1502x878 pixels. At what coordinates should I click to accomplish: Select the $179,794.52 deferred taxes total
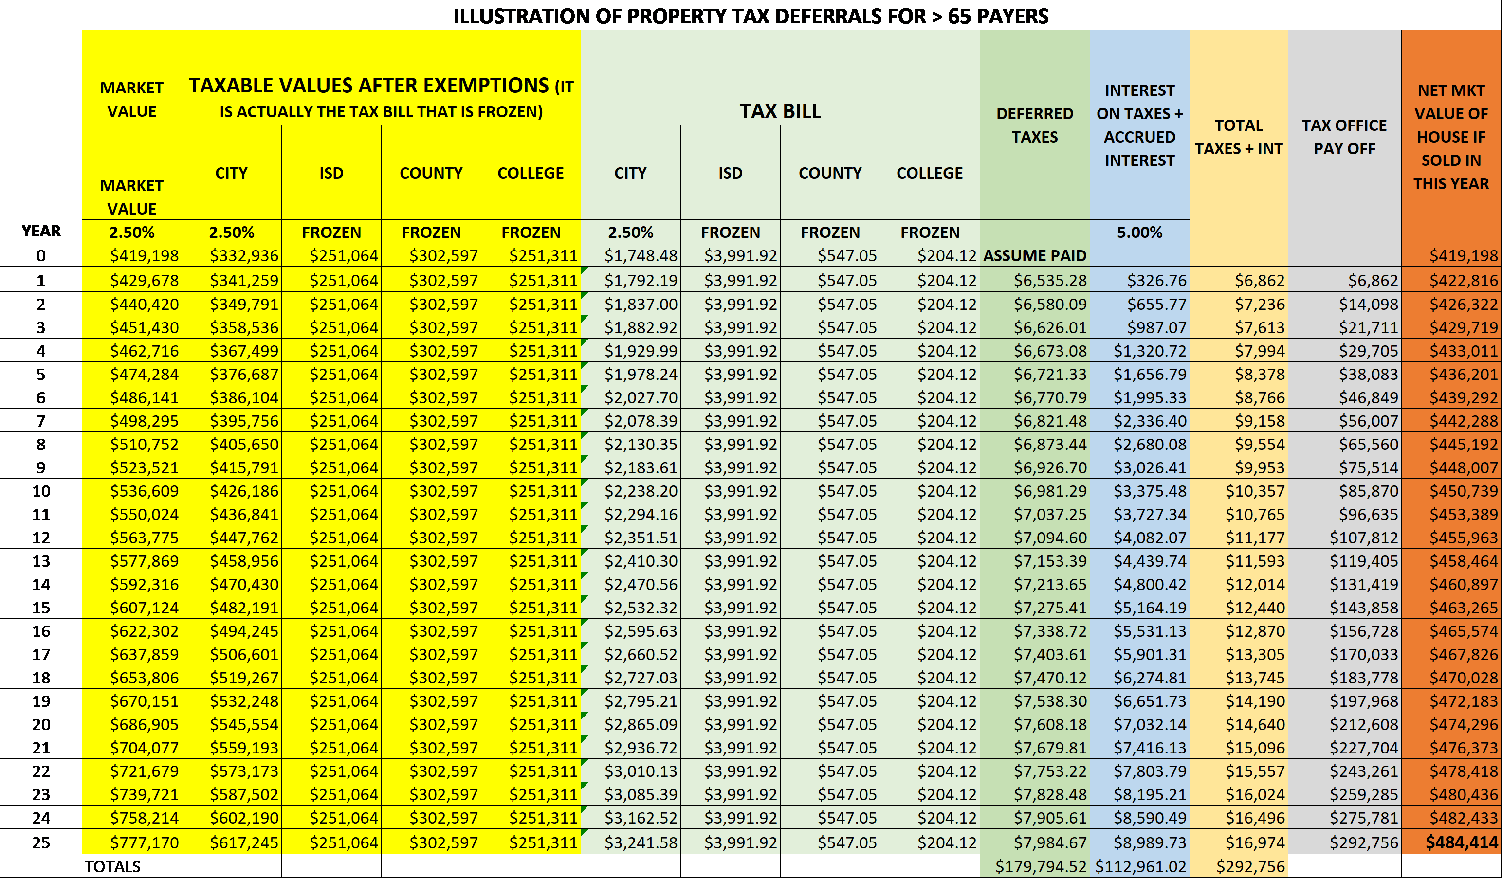point(1041,866)
